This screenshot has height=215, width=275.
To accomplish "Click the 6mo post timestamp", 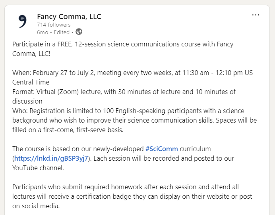I will point(43,32).
